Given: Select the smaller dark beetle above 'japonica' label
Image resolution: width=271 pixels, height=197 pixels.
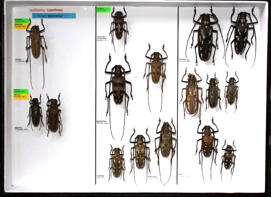Looking at the screenshot, I should click(x=35, y=115).
